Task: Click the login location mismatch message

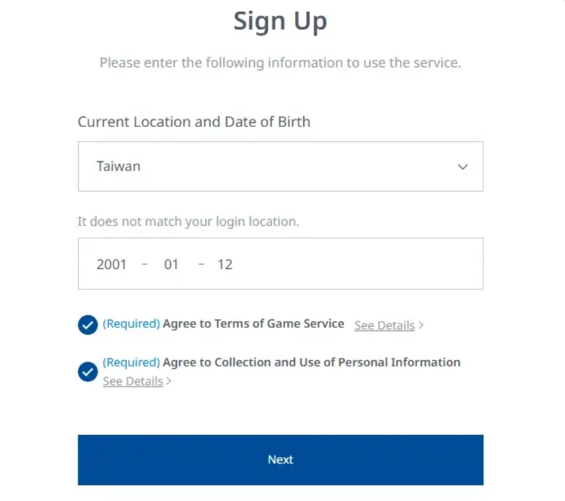Action: [x=188, y=222]
